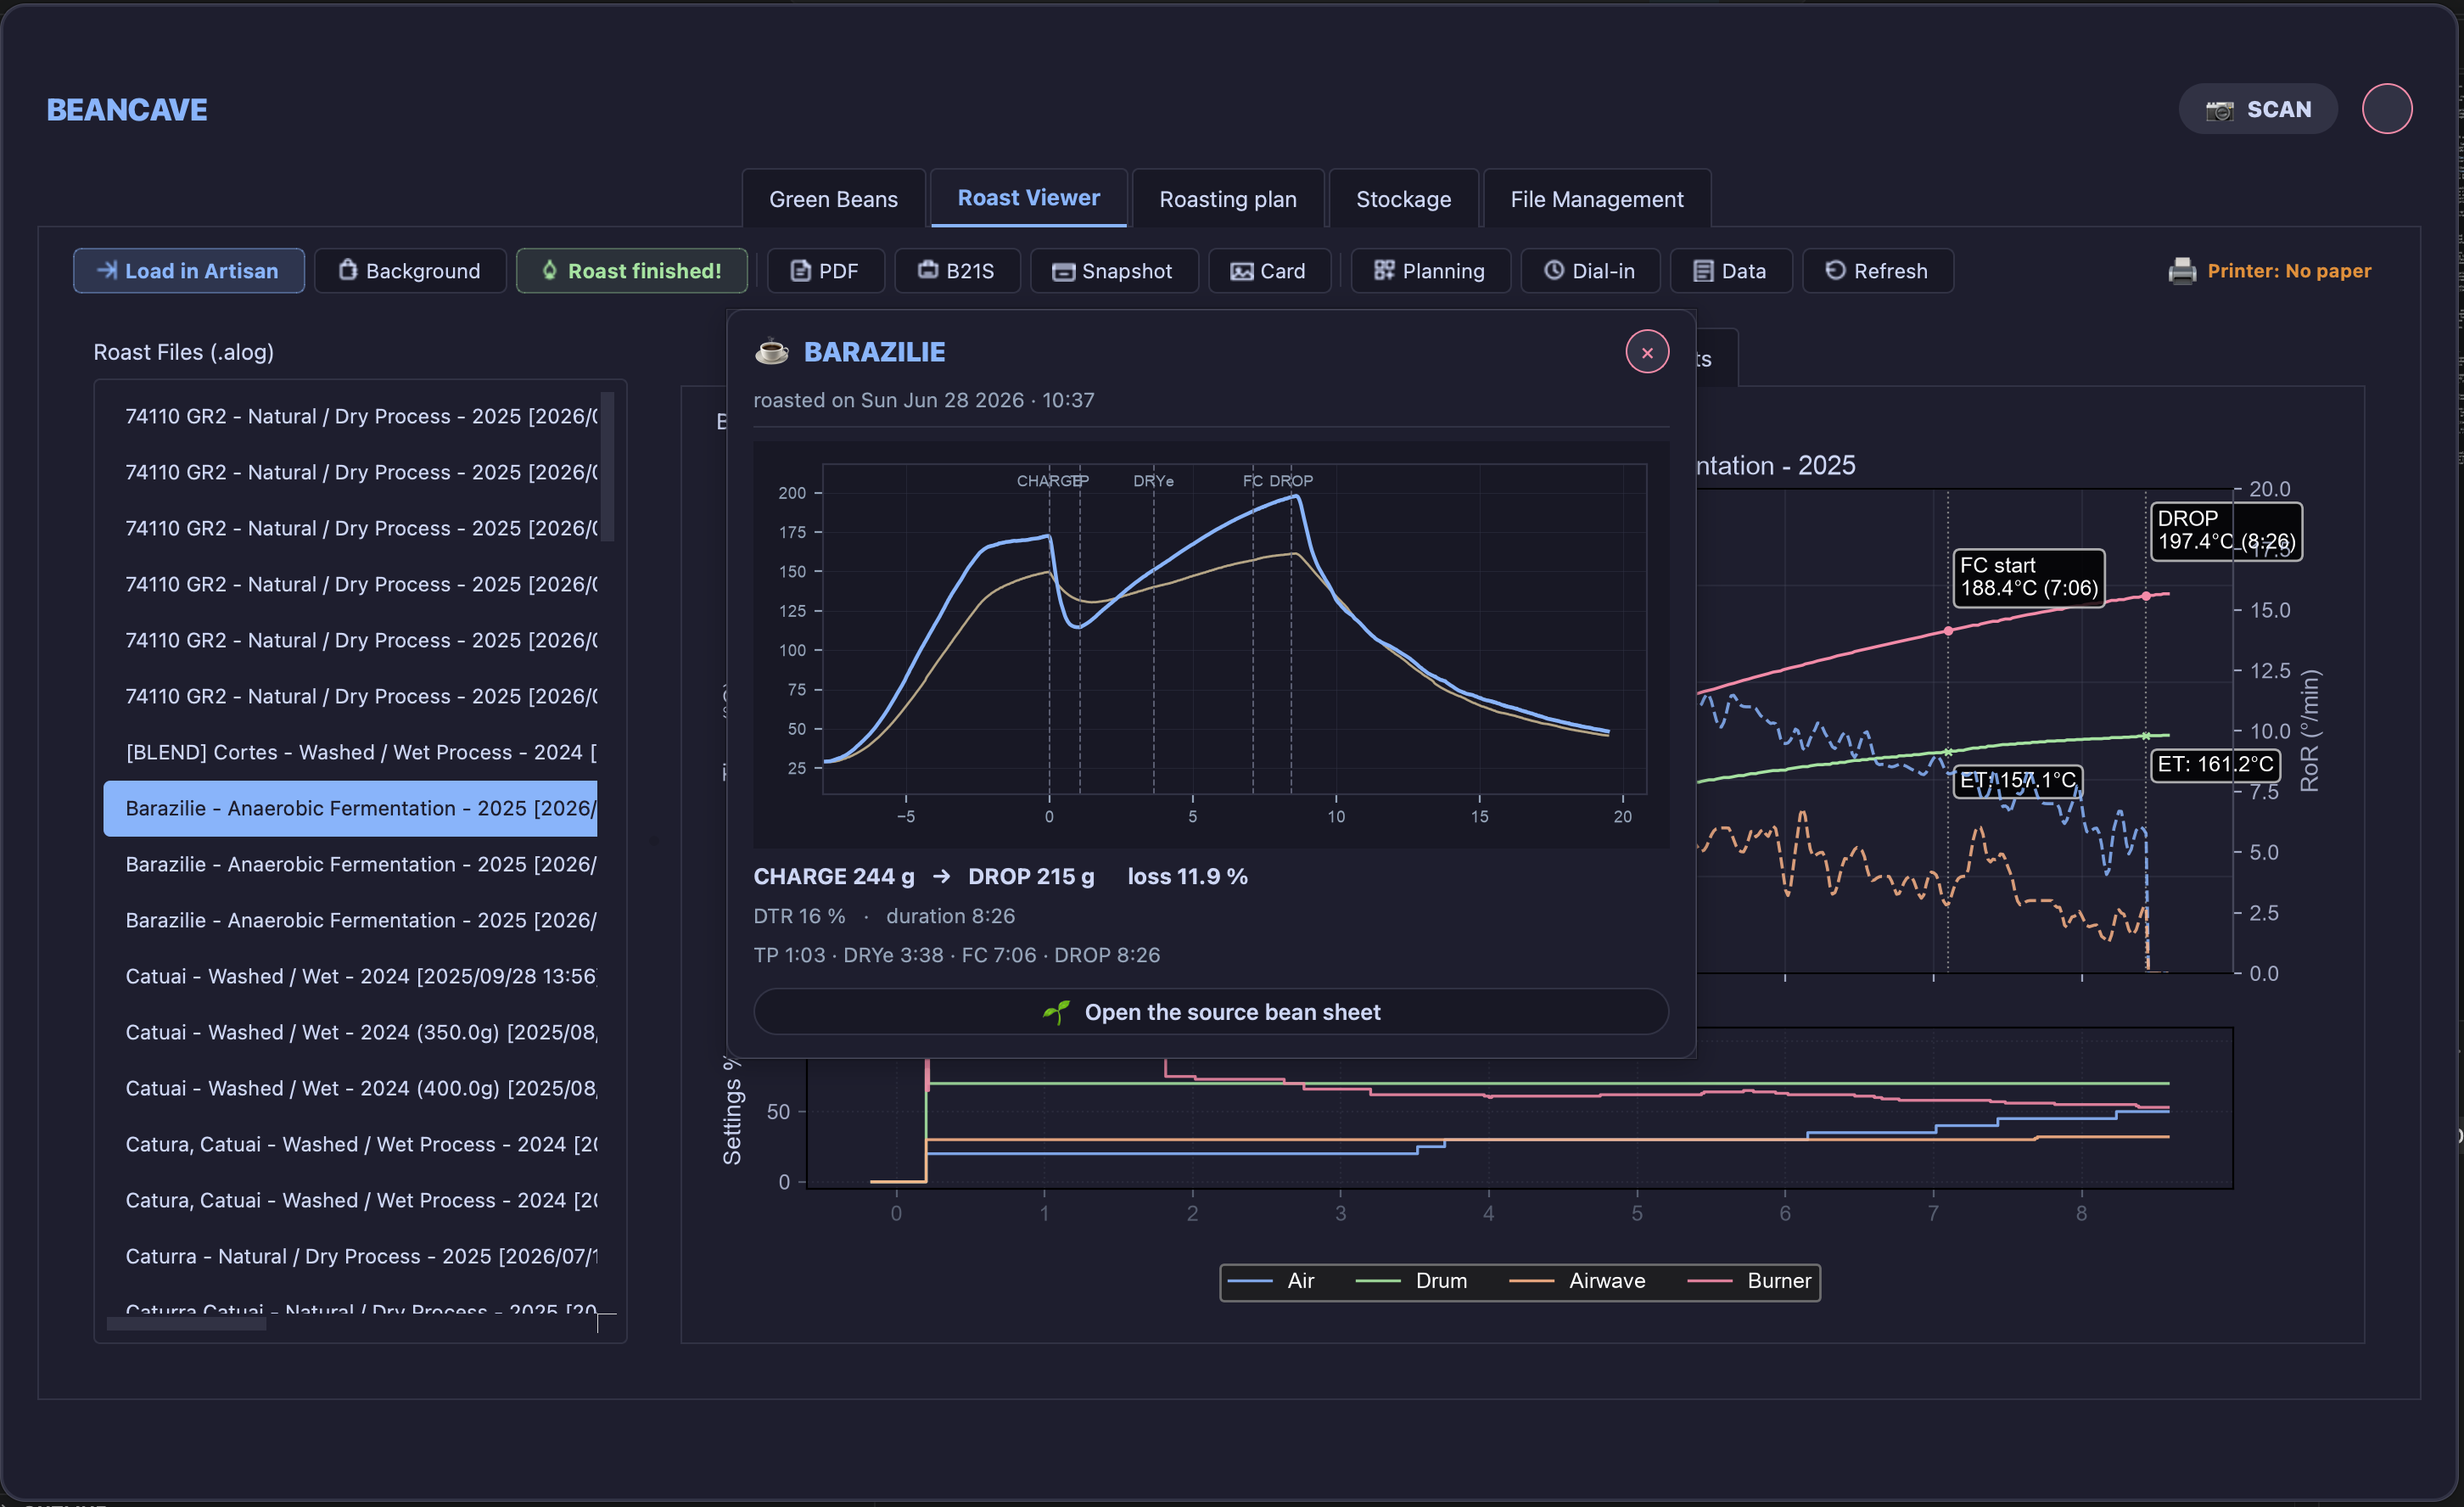Image resolution: width=2464 pixels, height=1507 pixels.
Task: Select Catuai Washed / Wet 2024 (400.0g) file
Action: (x=350, y=1088)
